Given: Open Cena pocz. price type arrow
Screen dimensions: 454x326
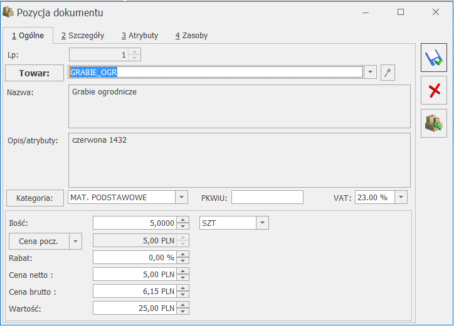Looking at the screenshot, I should 76,242.
